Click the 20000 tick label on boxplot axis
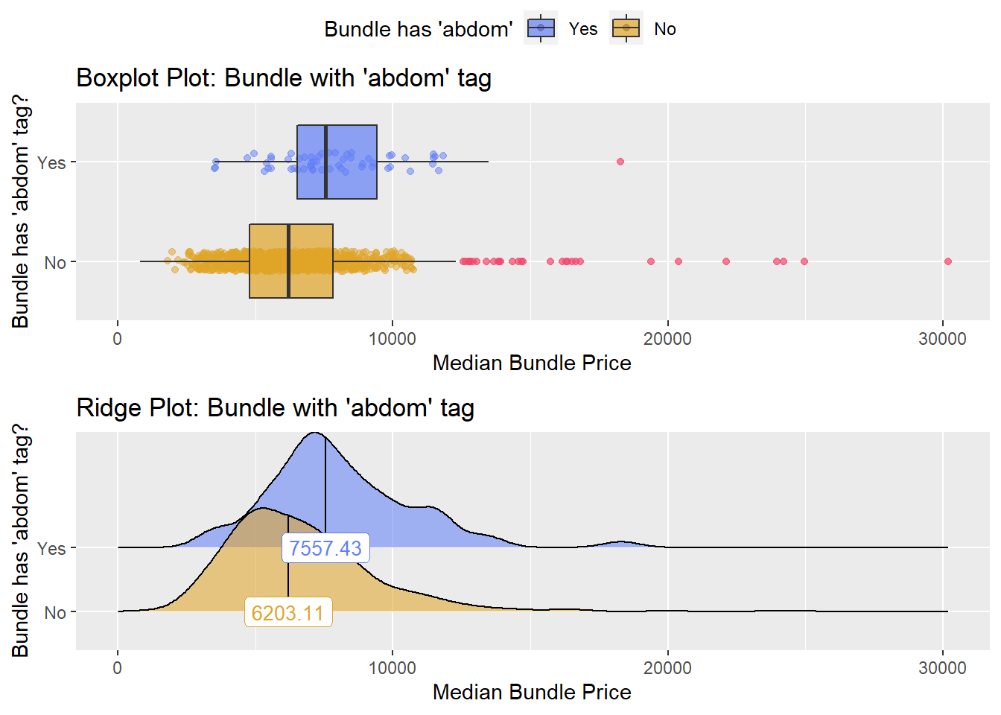The height and width of the screenshot is (715, 1001). click(x=667, y=339)
